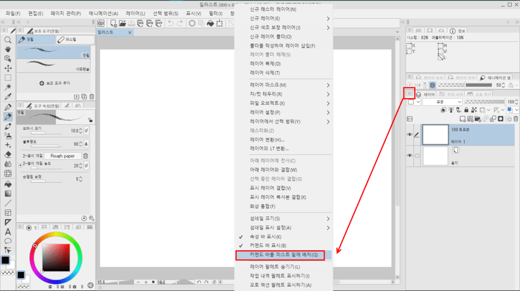Screen dimensions: 520x291
Task: Select the Ruler tool
Action: 8,222
